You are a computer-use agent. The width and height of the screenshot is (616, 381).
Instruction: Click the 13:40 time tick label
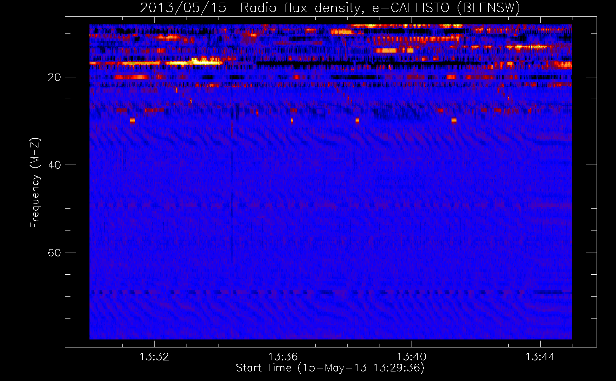[412, 357]
